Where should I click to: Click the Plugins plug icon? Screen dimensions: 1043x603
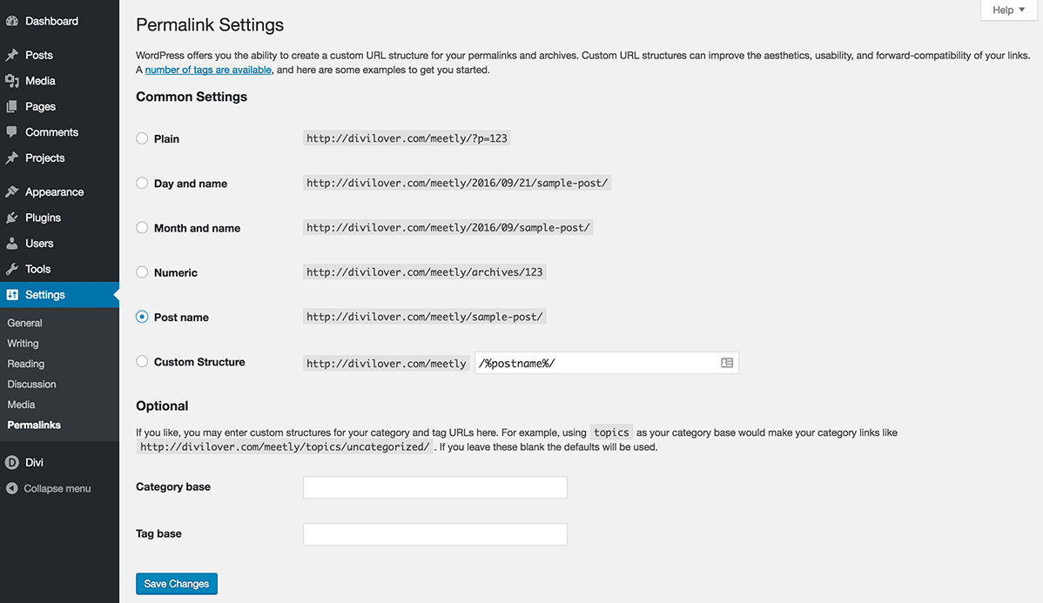tap(12, 218)
